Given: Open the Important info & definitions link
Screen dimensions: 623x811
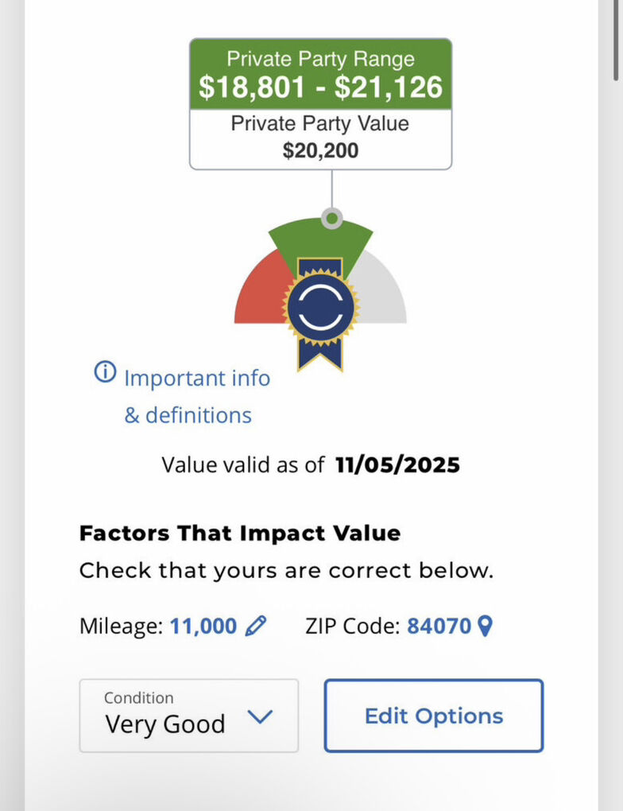Looking at the screenshot, I should 189,396.
